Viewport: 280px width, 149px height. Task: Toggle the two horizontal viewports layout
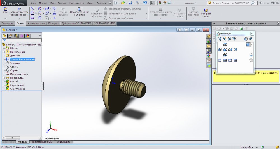pyautogui.click(x=225, y=60)
